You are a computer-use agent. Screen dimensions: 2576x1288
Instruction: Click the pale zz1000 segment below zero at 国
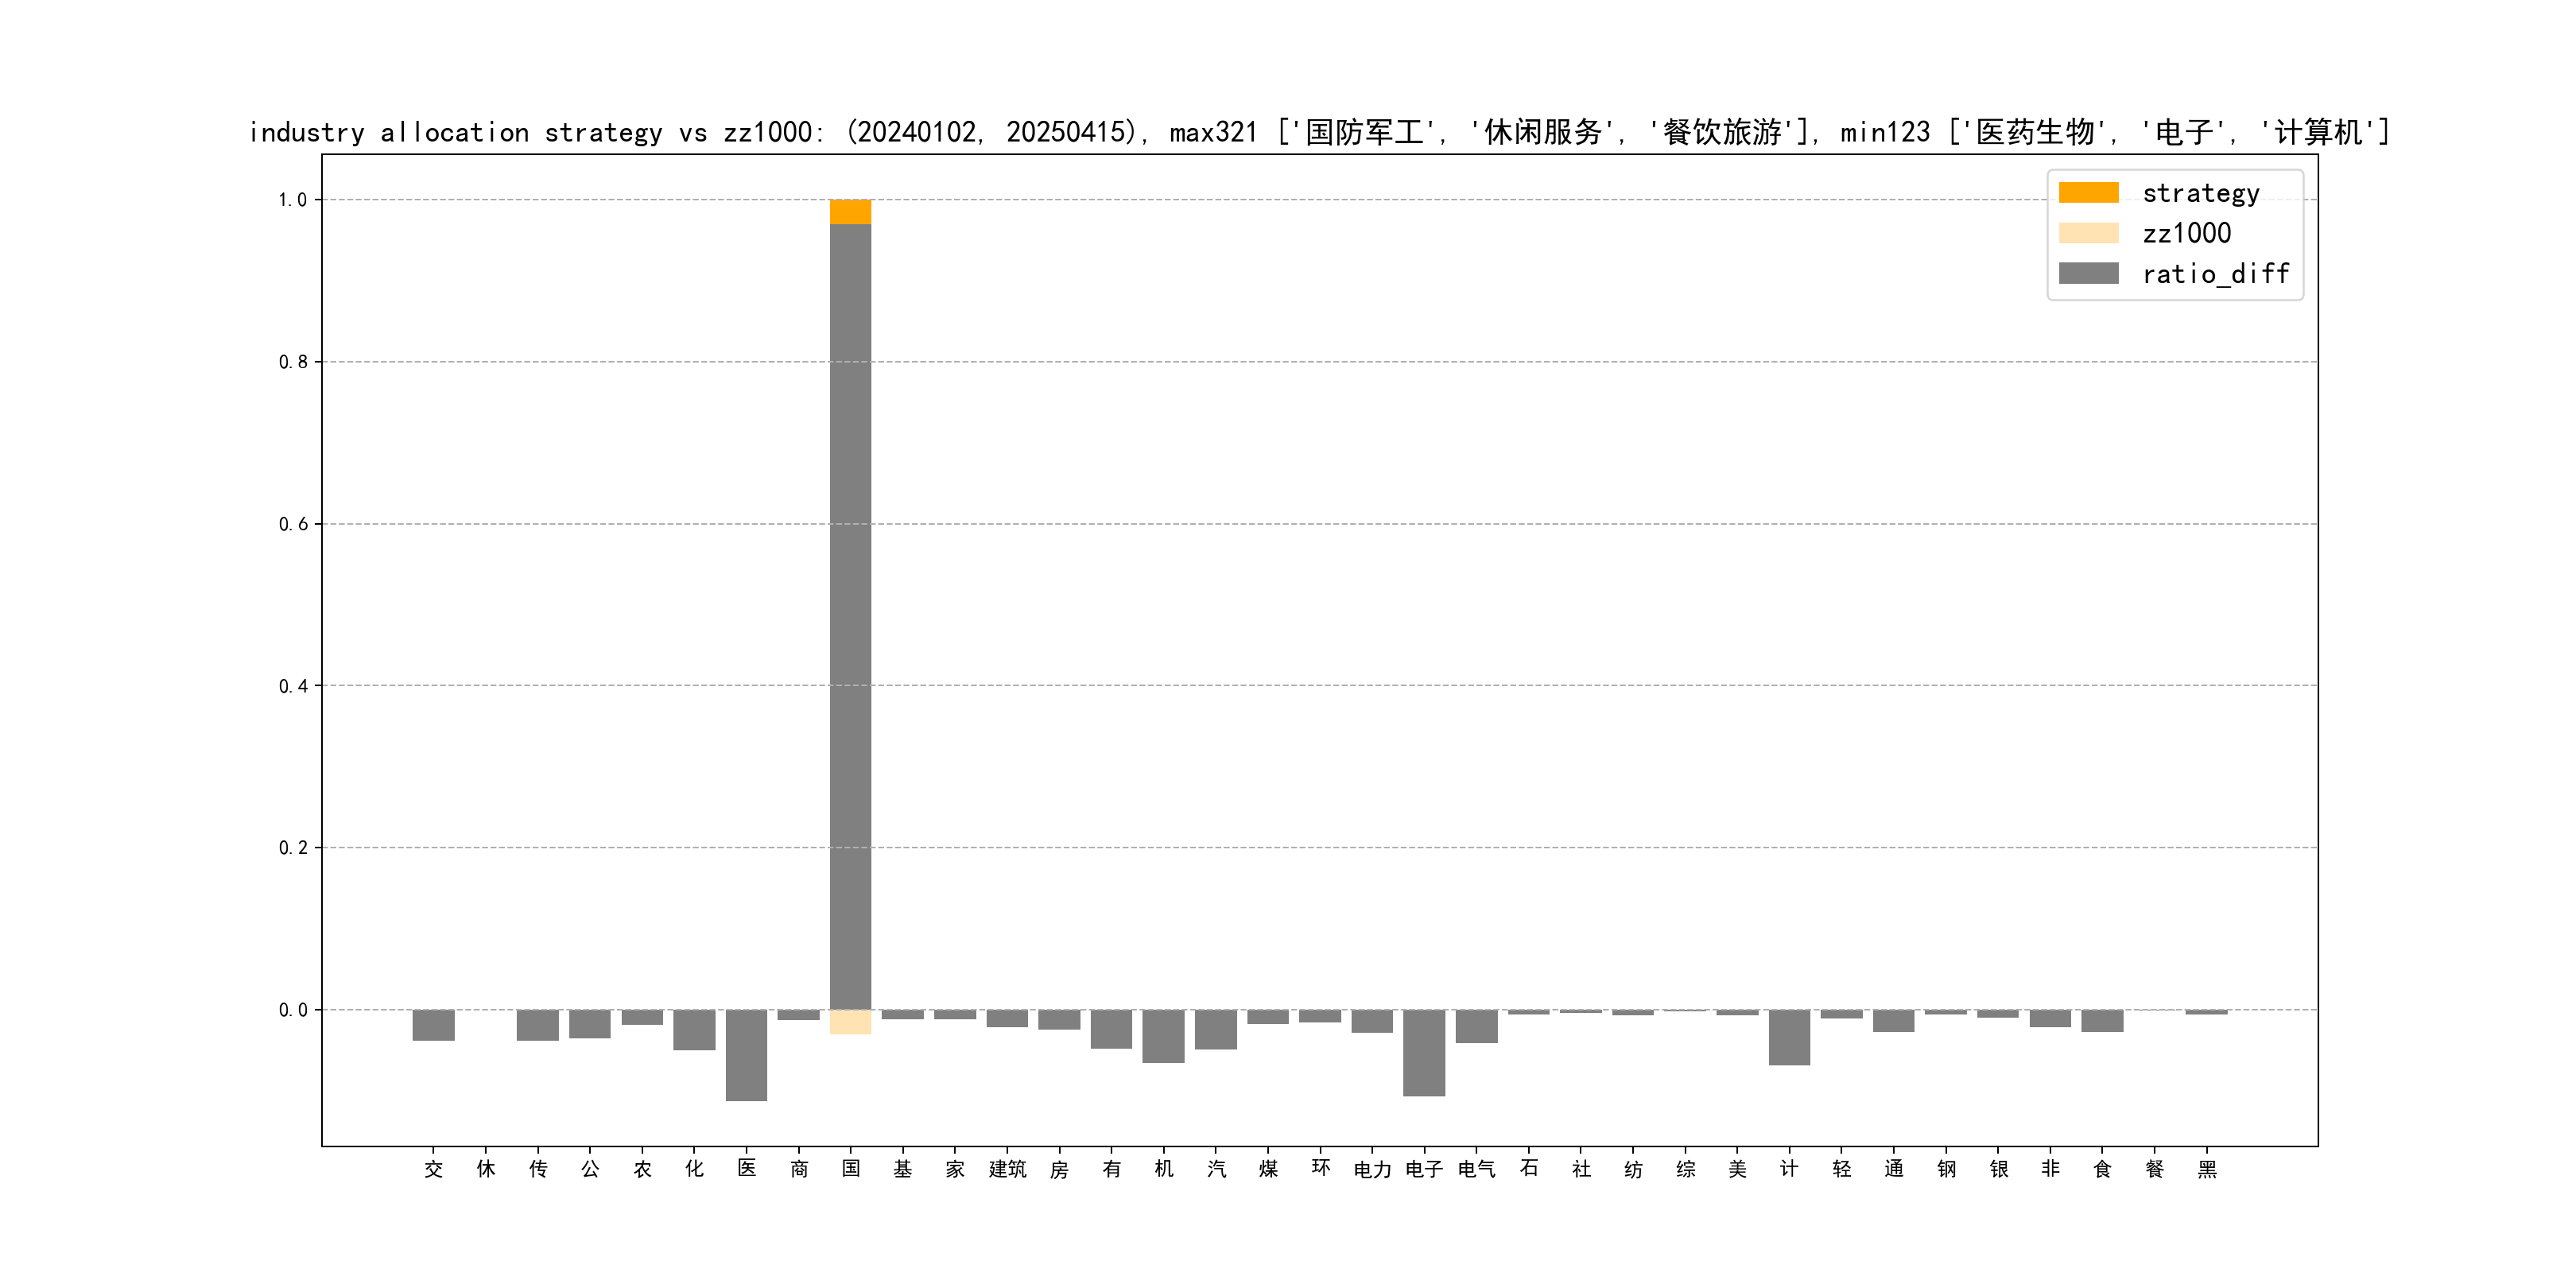pyautogui.click(x=850, y=1021)
